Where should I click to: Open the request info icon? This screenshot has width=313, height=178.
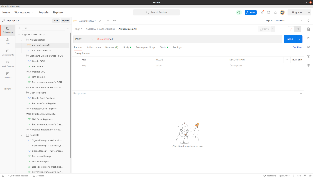[309, 56]
